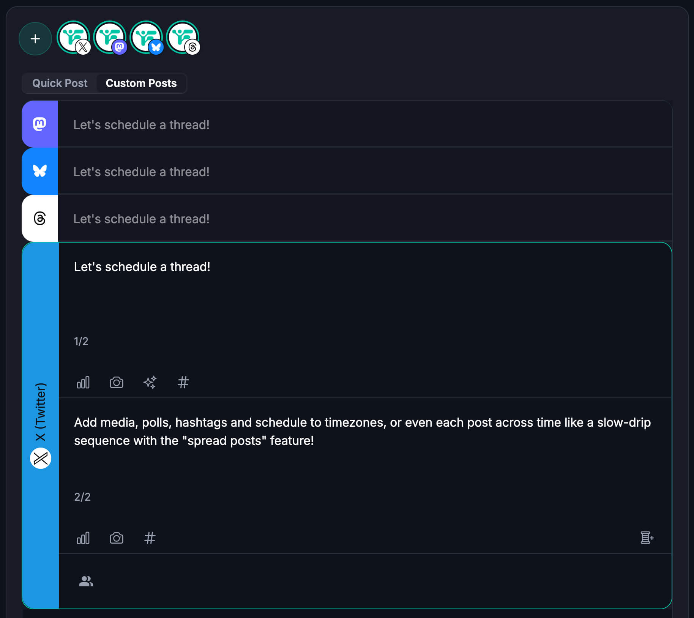Open AI assistant sparkle icon
Screen dimensions: 694x618
(150, 382)
